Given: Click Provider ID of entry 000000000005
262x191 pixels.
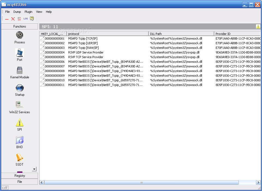Looking at the screenshot, I should (x=238, y=57).
